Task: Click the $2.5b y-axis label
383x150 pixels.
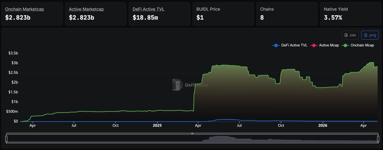Action: pos(13,73)
